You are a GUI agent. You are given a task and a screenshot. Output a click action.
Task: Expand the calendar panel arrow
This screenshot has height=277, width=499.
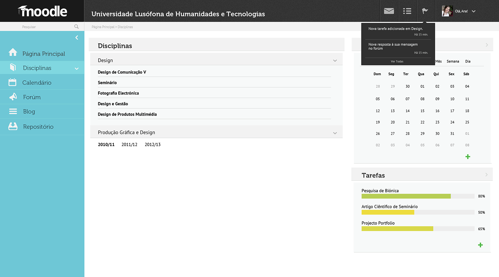coord(487,45)
